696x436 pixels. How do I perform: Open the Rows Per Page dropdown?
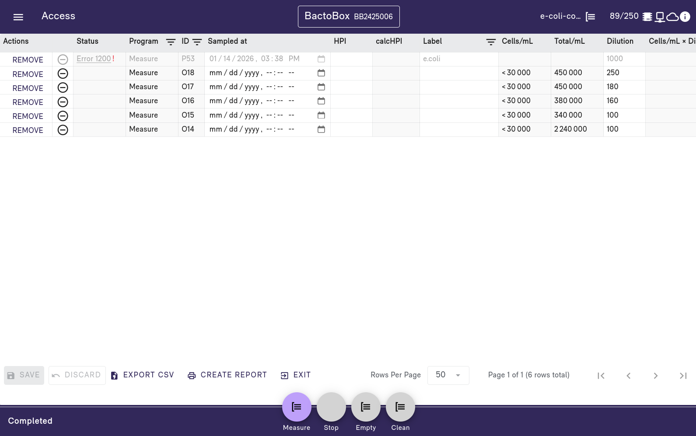tap(448, 375)
